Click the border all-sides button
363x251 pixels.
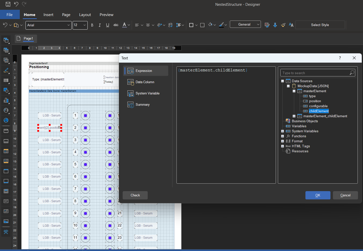click(x=191, y=25)
